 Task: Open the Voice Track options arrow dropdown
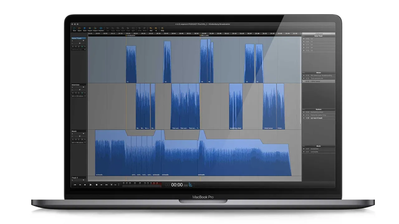tap(85, 46)
